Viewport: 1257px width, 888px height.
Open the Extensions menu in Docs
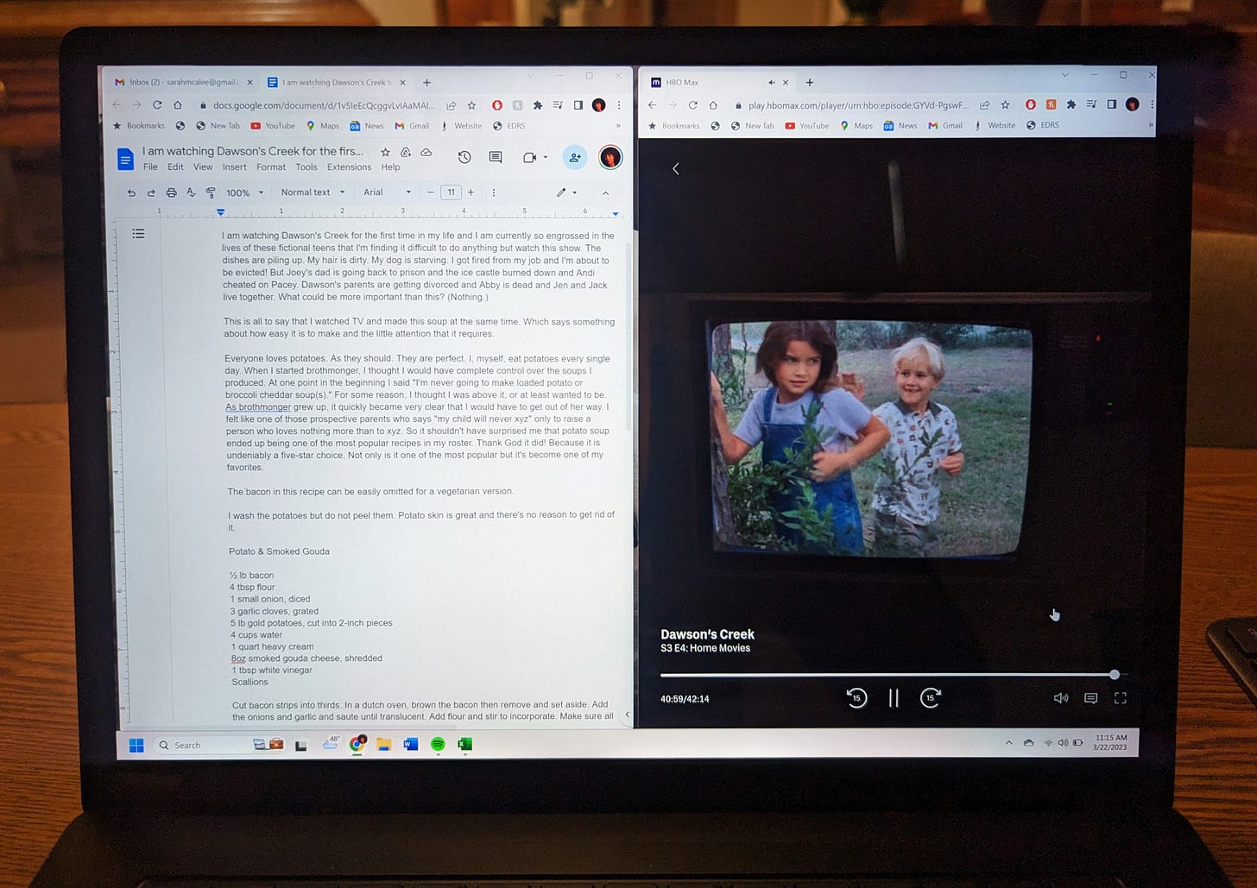click(x=349, y=167)
